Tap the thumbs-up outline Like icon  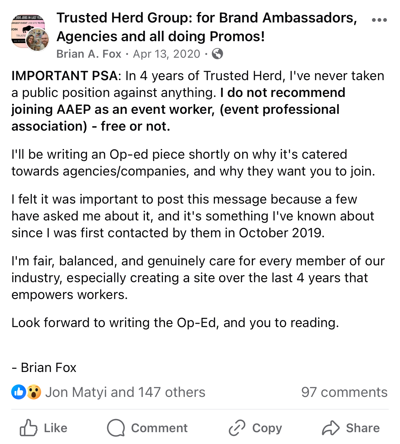click(28, 427)
